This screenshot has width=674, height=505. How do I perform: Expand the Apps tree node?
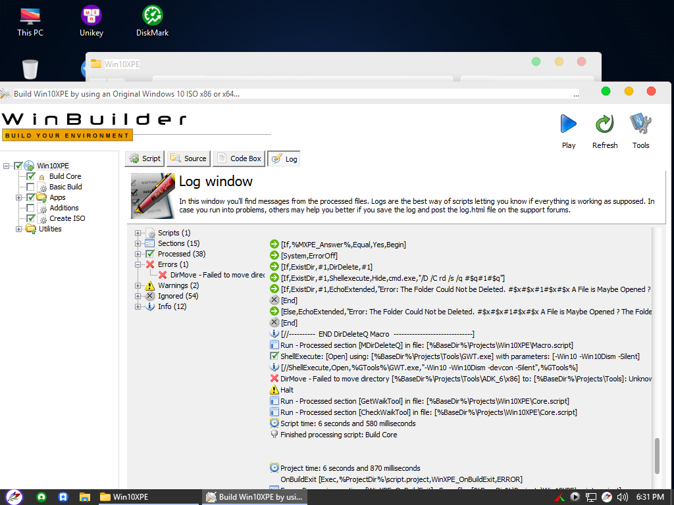(18, 197)
